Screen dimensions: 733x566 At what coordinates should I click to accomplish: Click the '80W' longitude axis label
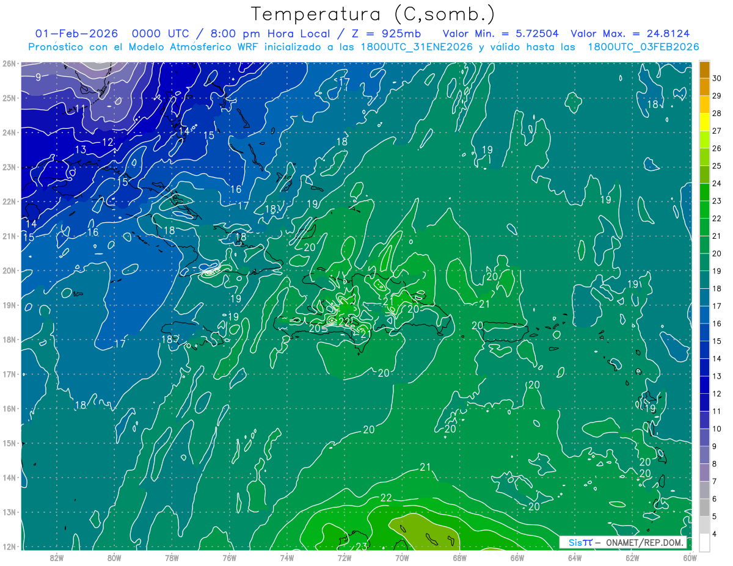pos(114,558)
